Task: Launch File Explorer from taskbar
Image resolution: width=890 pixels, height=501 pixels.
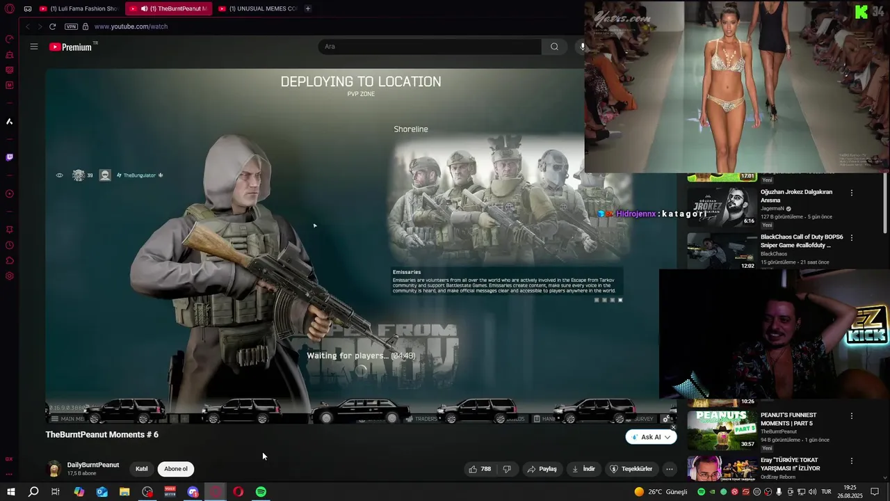Action: click(124, 492)
